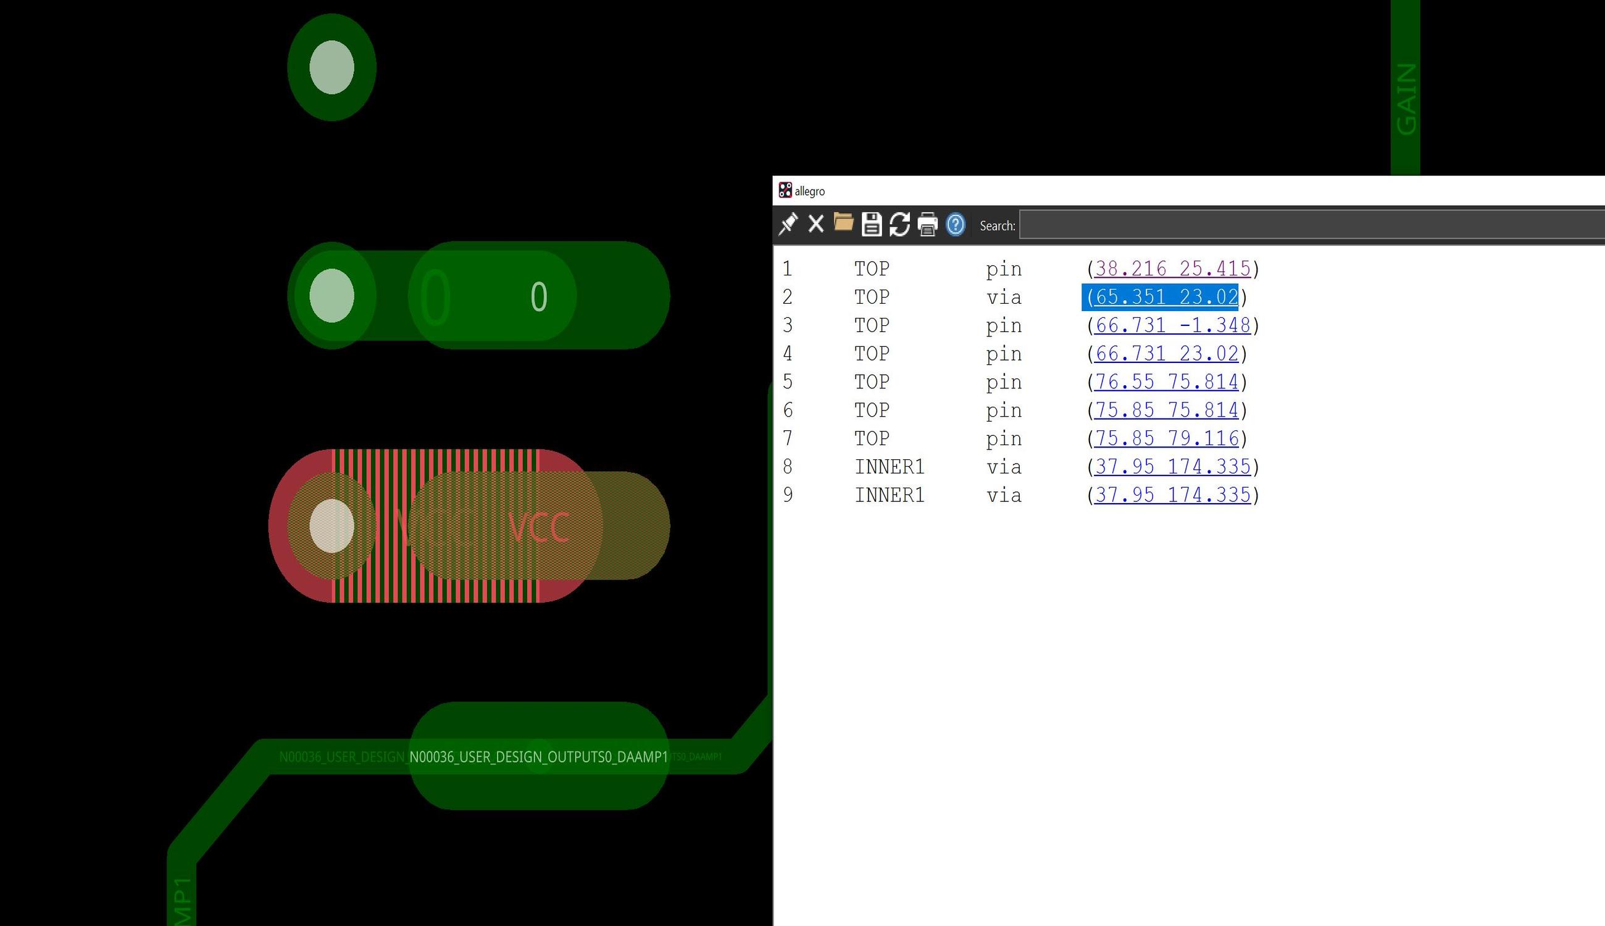Close report using the X toolbar icon
1605x926 pixels.
816,225
